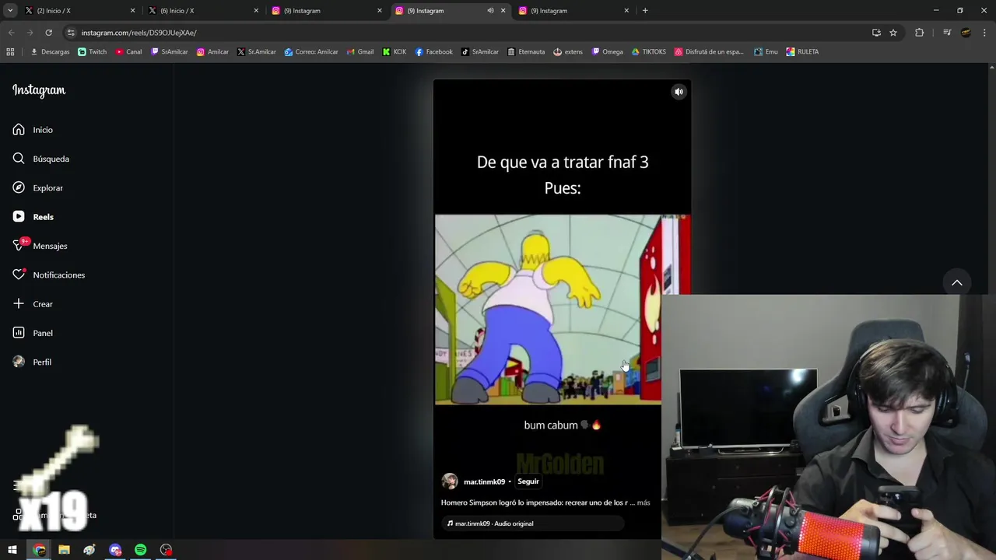
Task: Open TIKTOKS bookmark
Action: point(648,52)
